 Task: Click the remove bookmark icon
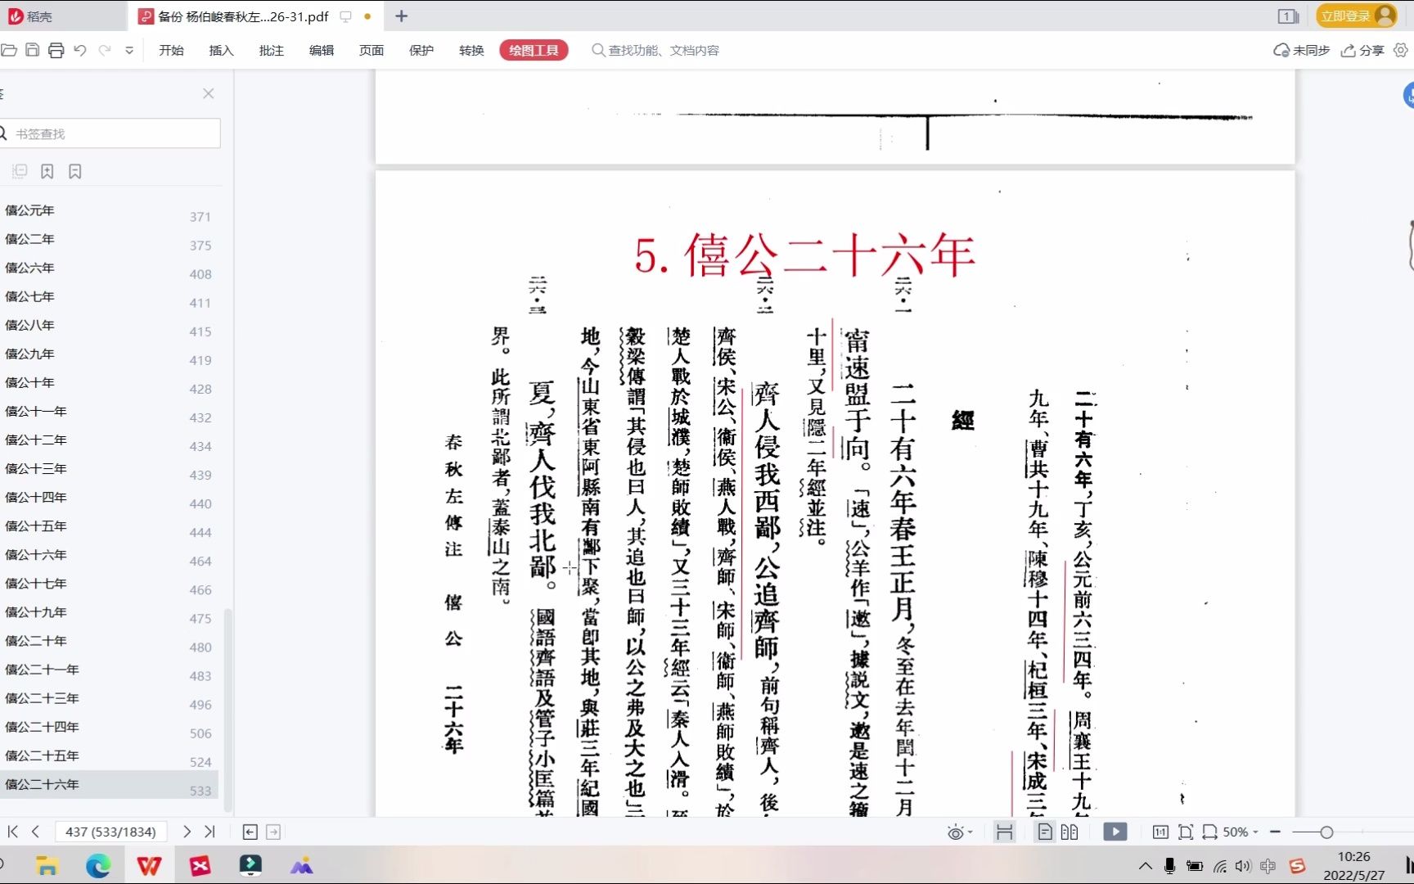pos(75,171)
